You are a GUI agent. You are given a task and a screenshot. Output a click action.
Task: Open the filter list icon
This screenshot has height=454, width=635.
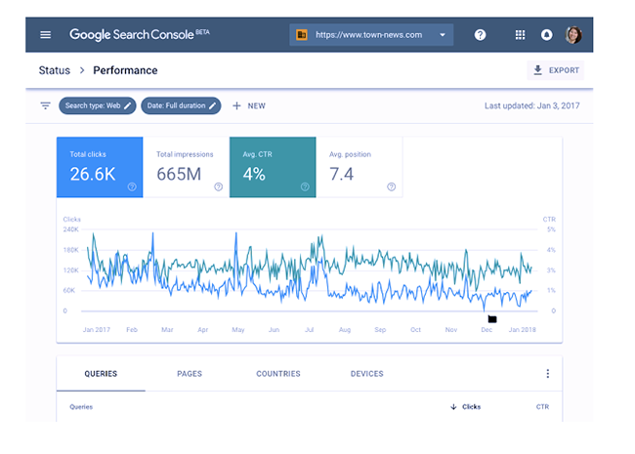coord(45,106)
